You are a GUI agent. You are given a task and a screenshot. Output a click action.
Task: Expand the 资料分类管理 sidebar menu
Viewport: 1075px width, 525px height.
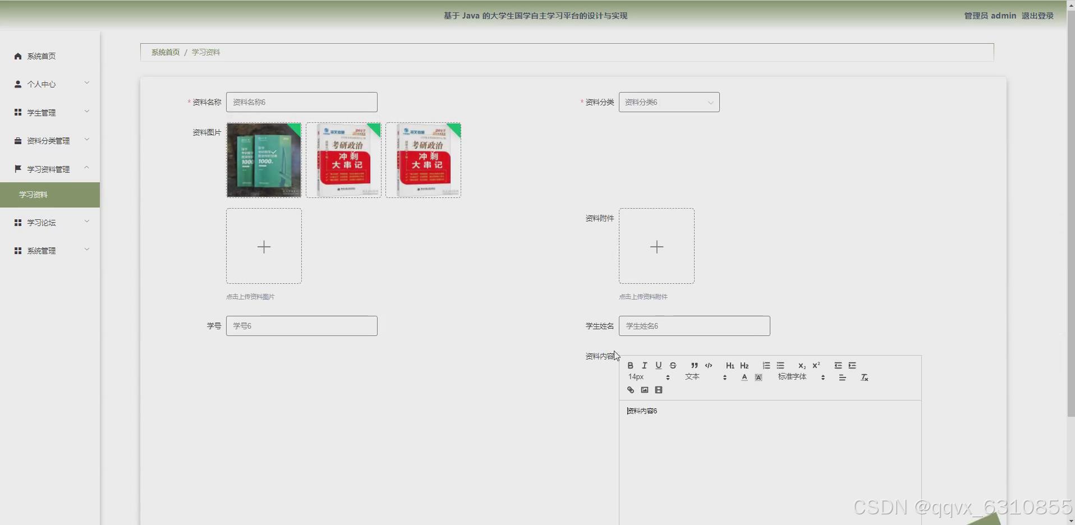pyautogui.click(x=50, y=141)
